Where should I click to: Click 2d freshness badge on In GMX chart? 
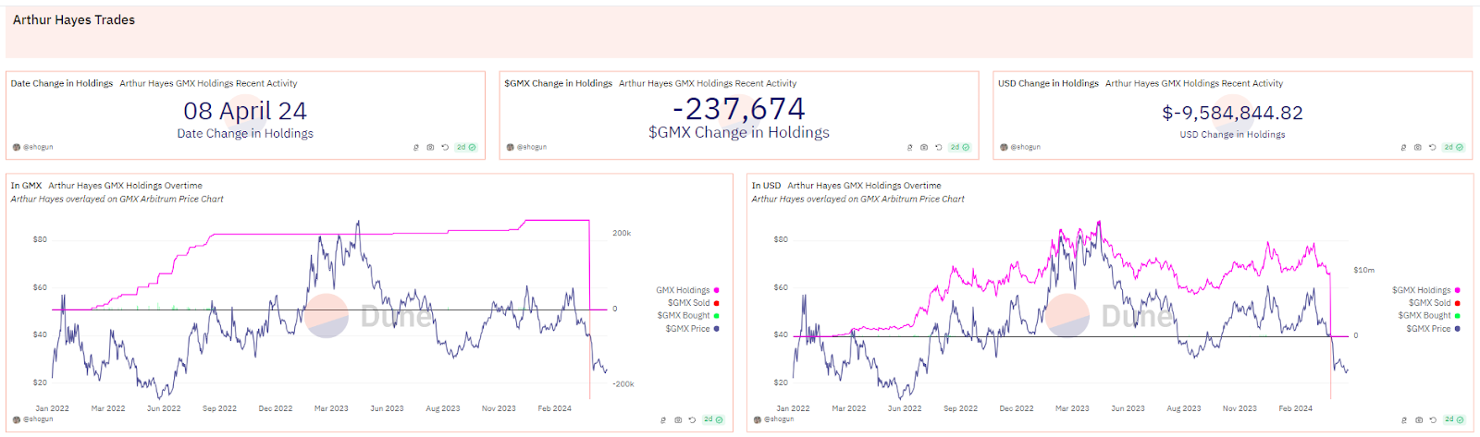(x=713, y=419)
